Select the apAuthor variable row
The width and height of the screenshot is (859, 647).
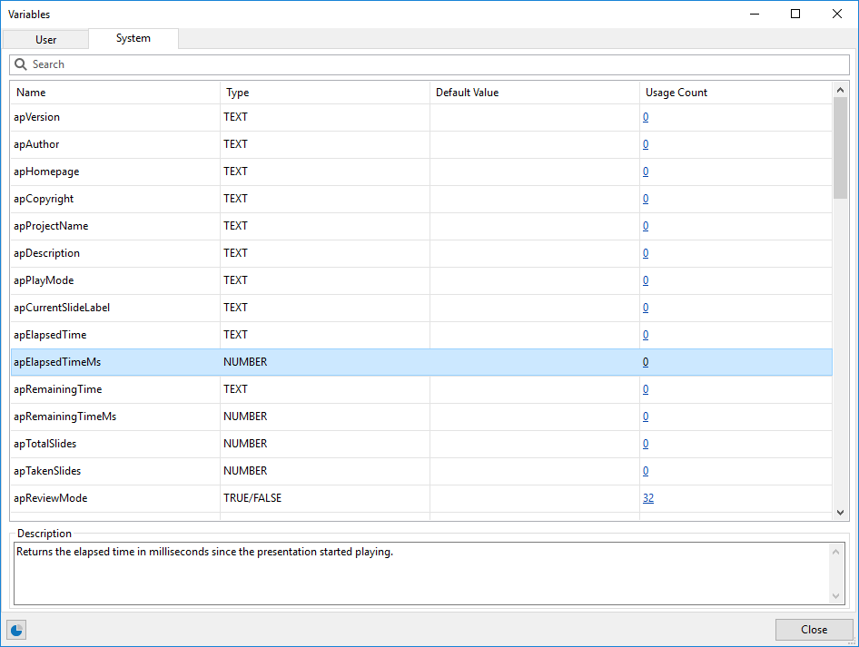pyautogui.click(x=421, y=144)
